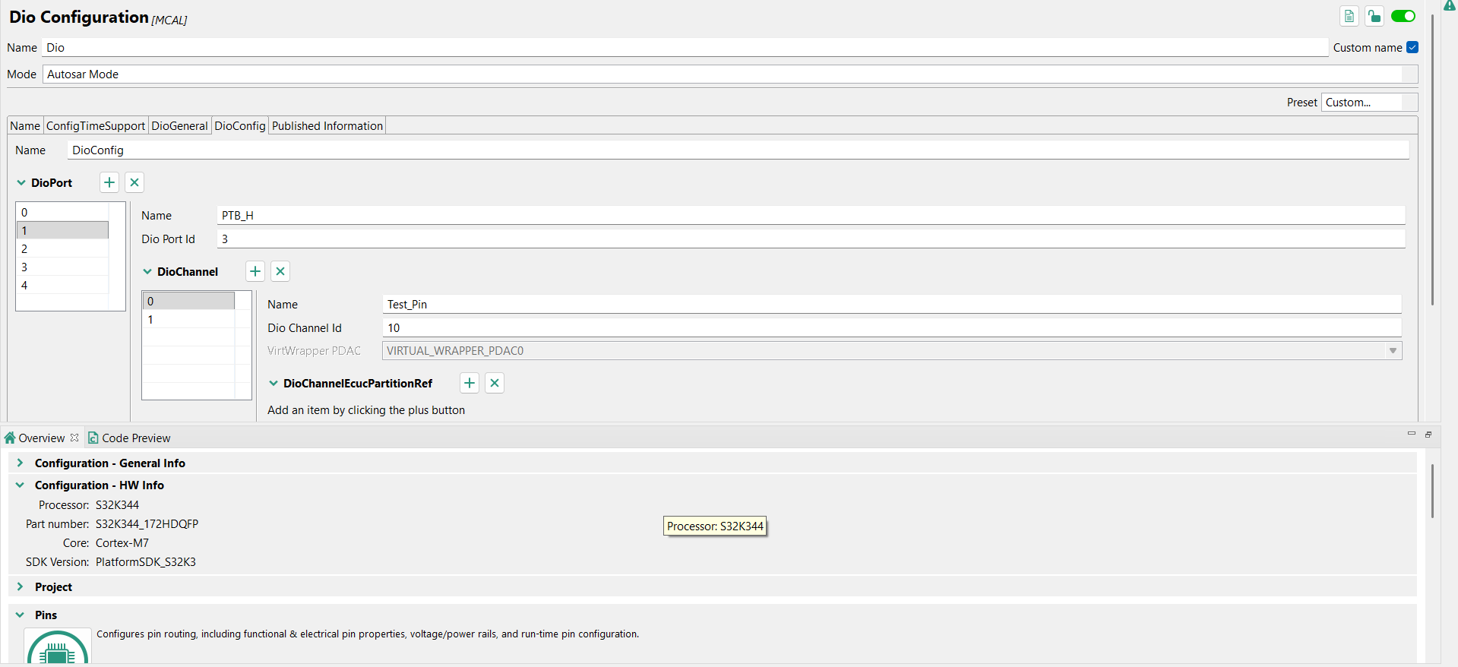Click the unlock icon in header
This screenshot has height=667, width=1458.
click(1374, 17)
